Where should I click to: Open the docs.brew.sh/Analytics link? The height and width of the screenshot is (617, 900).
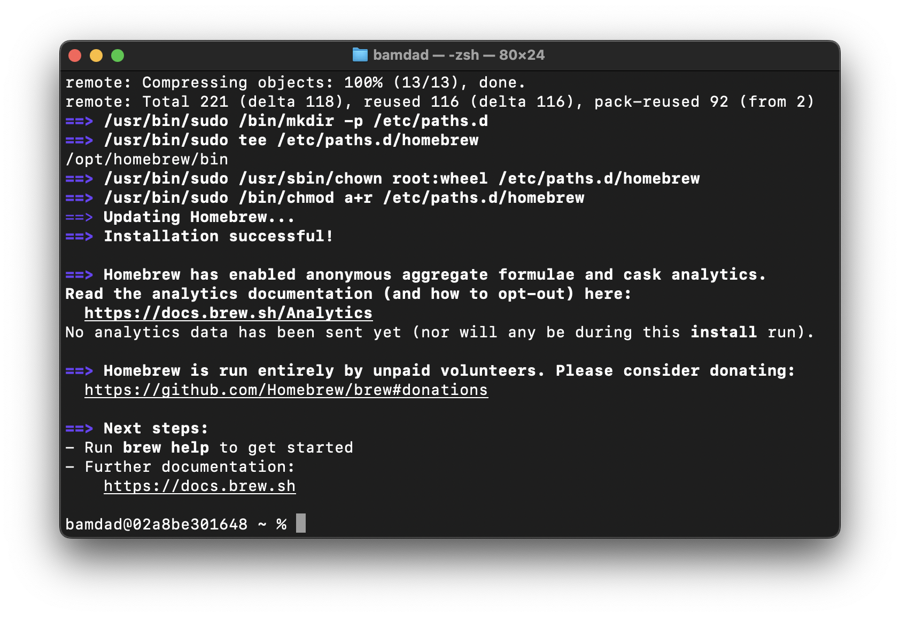228,313
